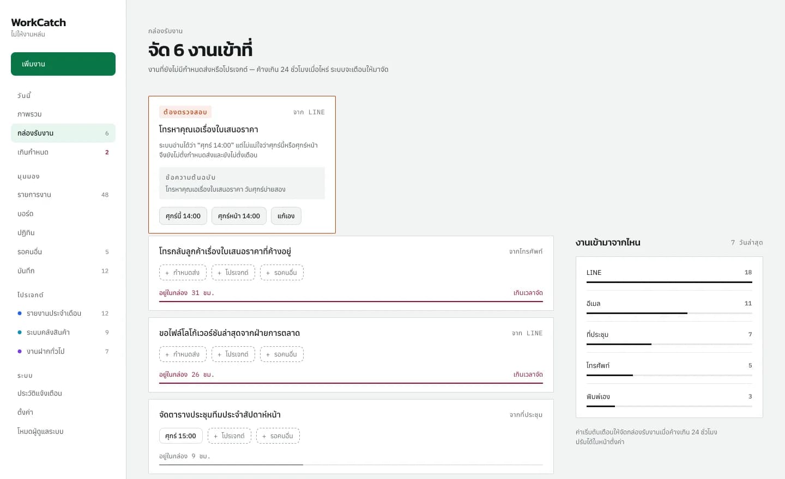The width and height of the screenshot is (785, 479).
Task: Go to เกินกำหนด overdue list
Action: click(63, 152)
